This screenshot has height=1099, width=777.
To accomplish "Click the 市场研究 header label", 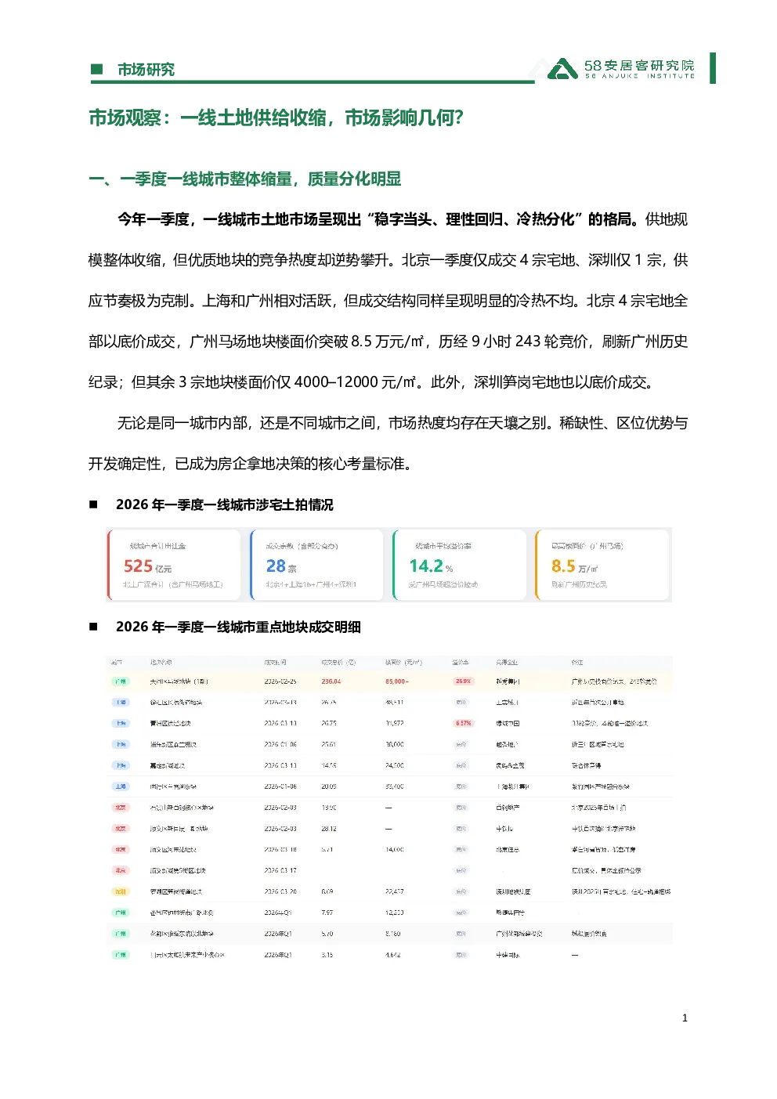I will (x=146, y=70).
